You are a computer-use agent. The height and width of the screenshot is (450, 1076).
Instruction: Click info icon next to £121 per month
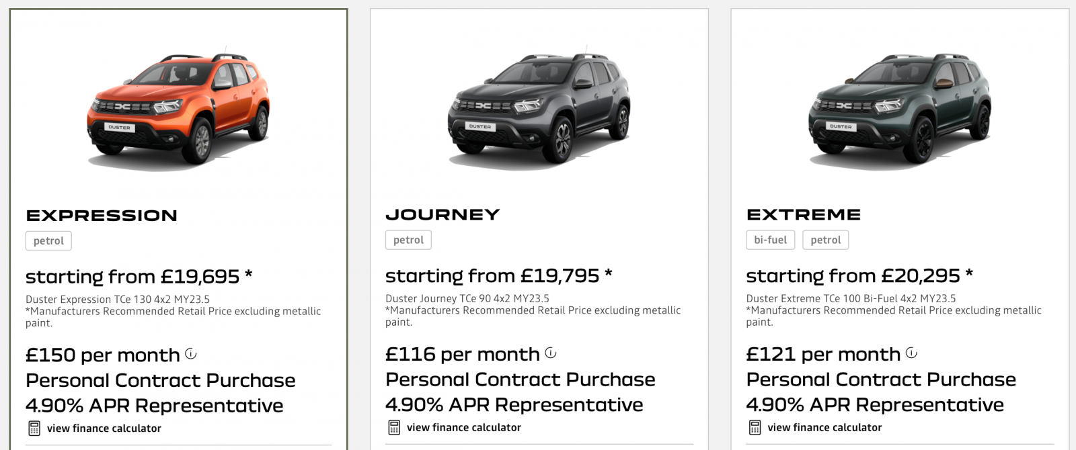(911, 353)
